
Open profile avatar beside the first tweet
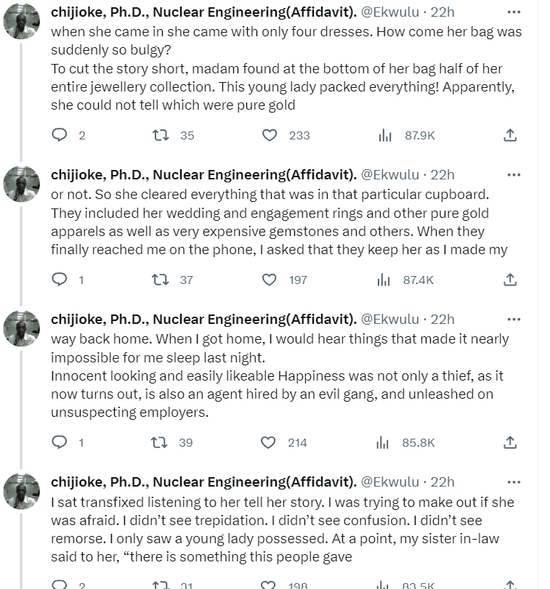pos(22,26)
